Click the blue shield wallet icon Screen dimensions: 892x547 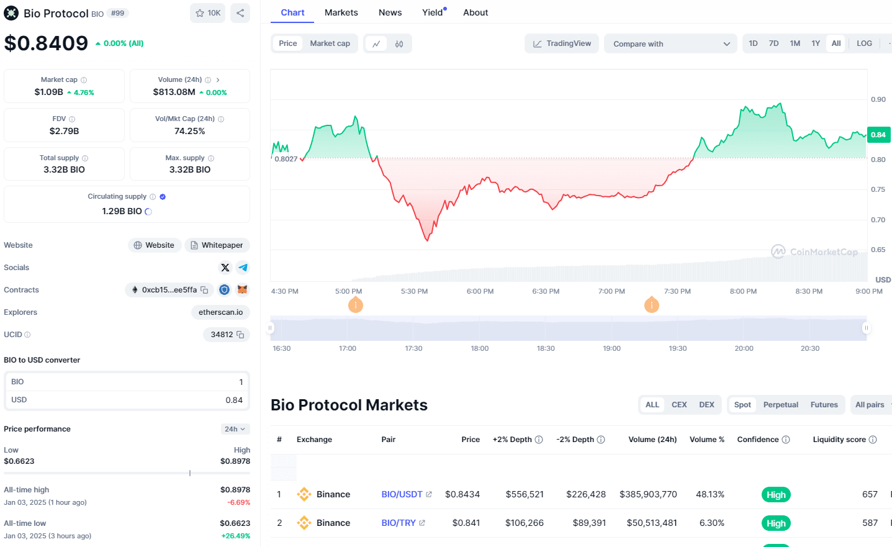click(225, 290)
